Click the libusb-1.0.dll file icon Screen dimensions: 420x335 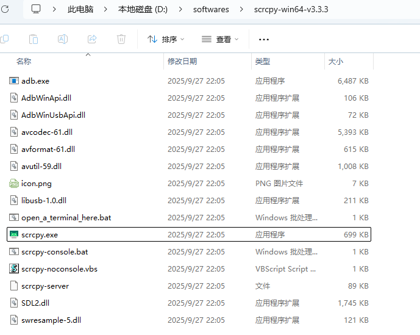pyautogui.click(x=14, y=201)
